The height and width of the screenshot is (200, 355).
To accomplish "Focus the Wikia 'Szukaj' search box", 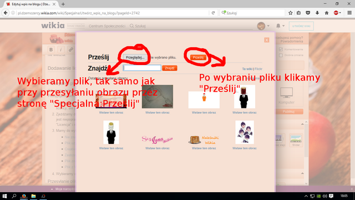I will pos(191,26).
